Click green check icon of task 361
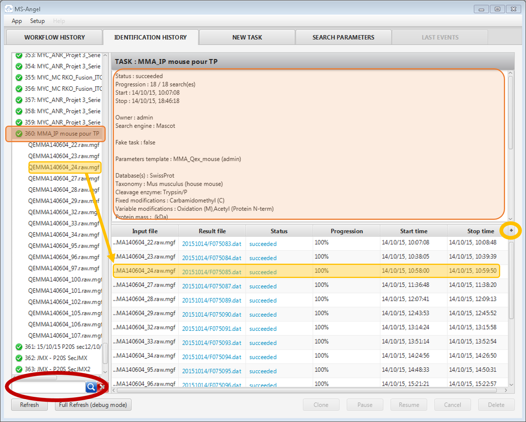The width and height of the screenshot is (526, 422). click(19, 347)
